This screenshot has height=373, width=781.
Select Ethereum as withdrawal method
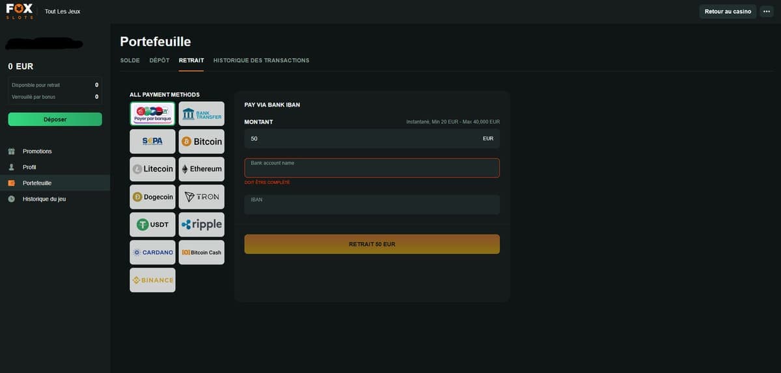pos(201,169)
